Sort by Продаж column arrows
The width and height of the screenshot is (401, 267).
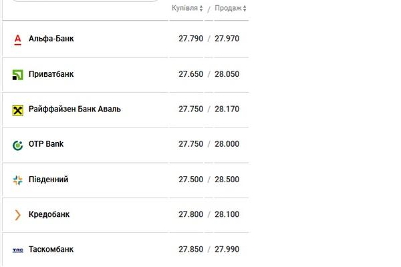[245, 9]
